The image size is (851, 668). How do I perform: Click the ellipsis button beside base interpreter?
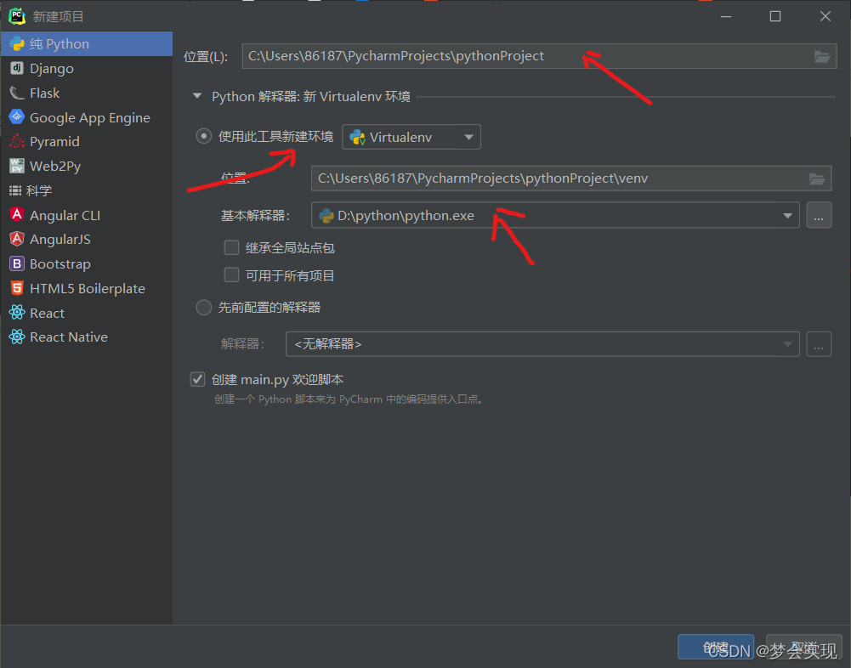click(x=819, y=216)
